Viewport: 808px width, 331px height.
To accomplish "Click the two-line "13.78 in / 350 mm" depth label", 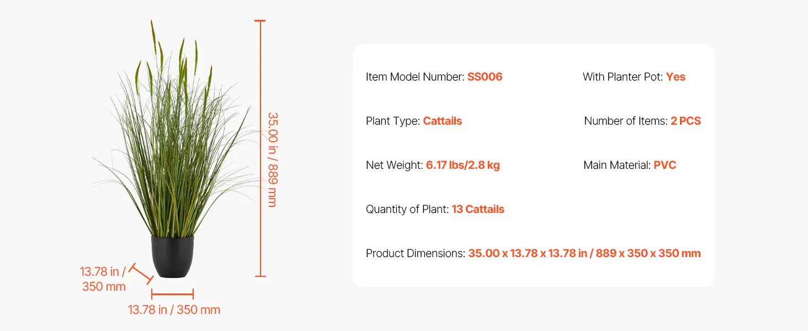I will tap(104, 279).
